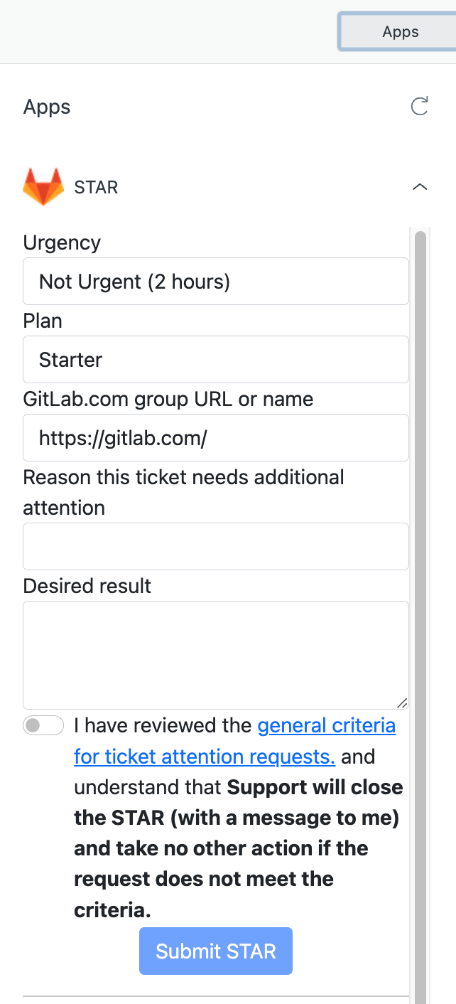Click the Desired result textarea
This screenshot has height=1004, width=456.
[216, 653]
